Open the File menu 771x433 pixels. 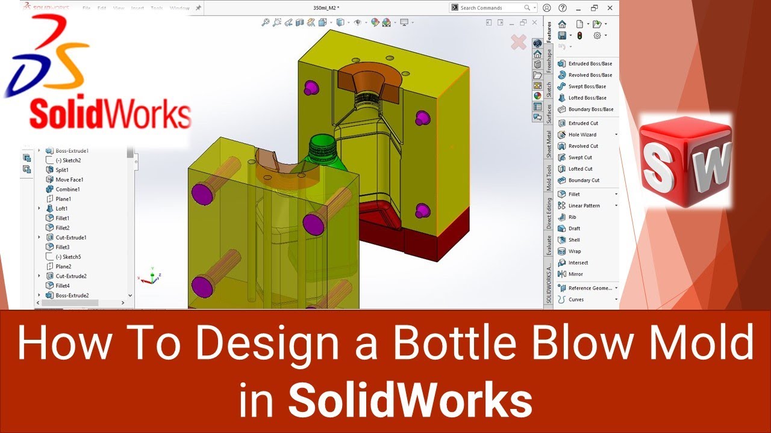pos(86,8)
